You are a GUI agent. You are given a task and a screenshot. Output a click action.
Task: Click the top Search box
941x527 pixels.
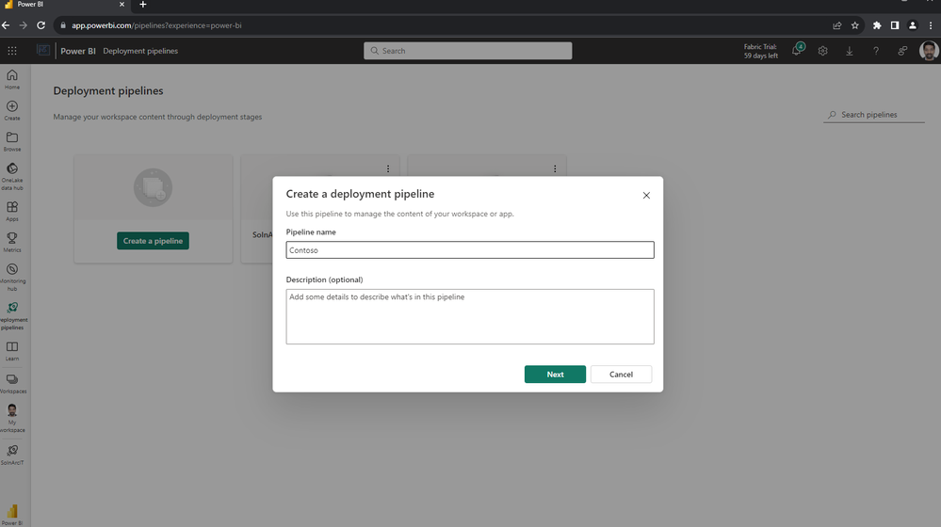tap(467, 51)
